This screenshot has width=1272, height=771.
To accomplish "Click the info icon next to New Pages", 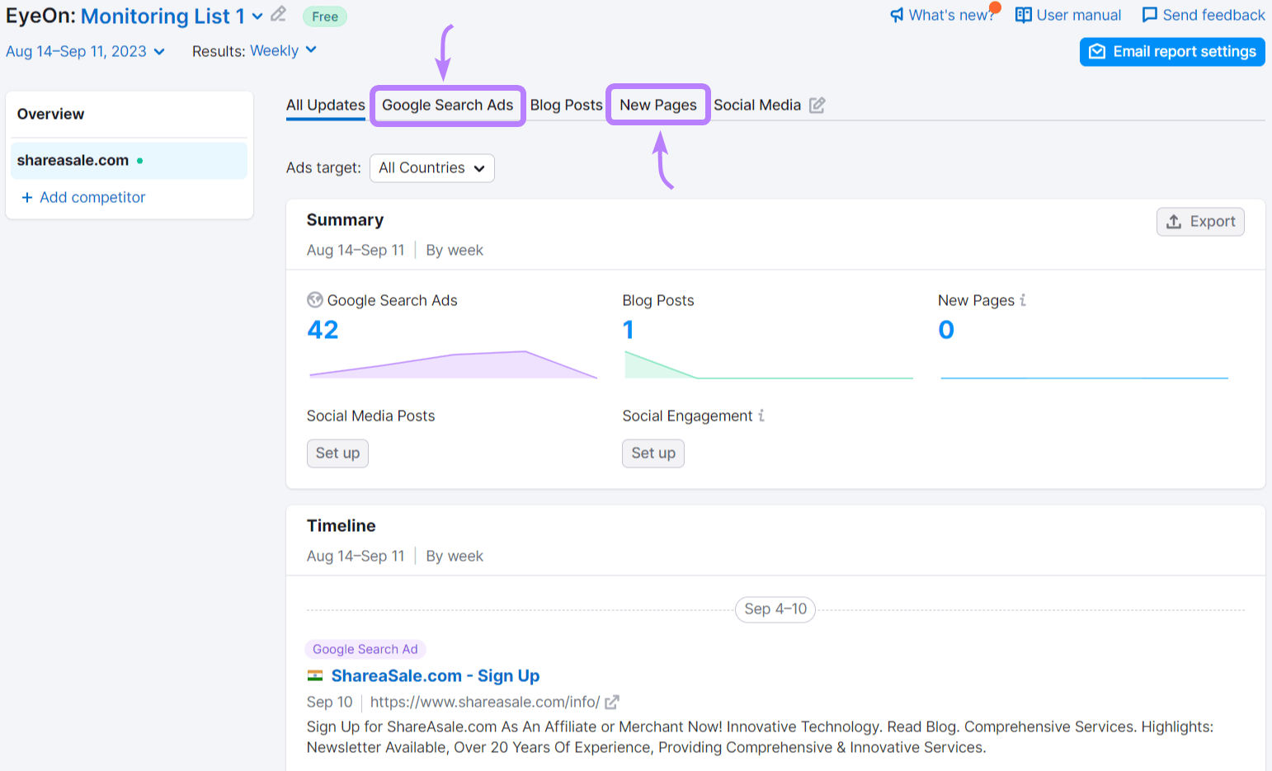I will 1023,300.
